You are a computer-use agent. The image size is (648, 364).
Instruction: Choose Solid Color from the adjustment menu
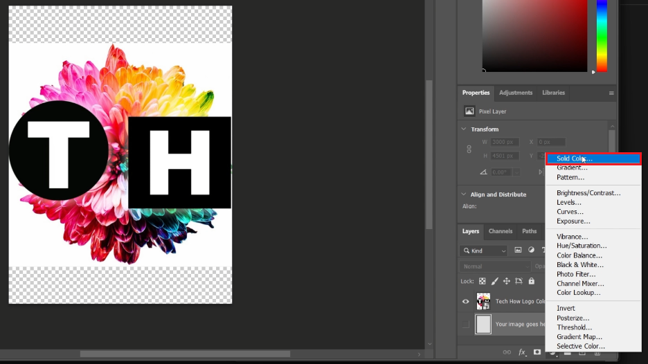pos(593,158)
